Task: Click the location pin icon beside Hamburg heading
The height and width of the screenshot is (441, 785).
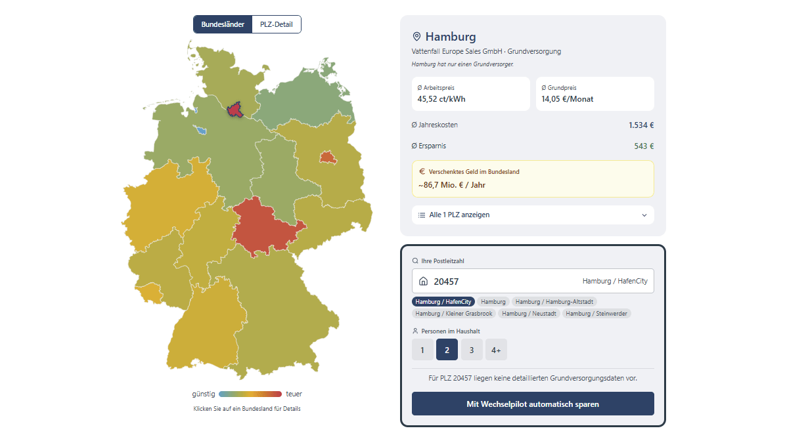Action: tap(416, 37)
